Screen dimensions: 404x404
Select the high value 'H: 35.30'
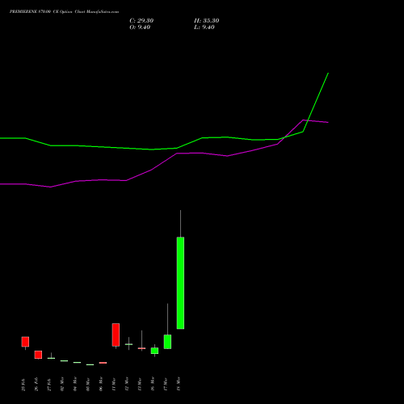click(207, 21)
